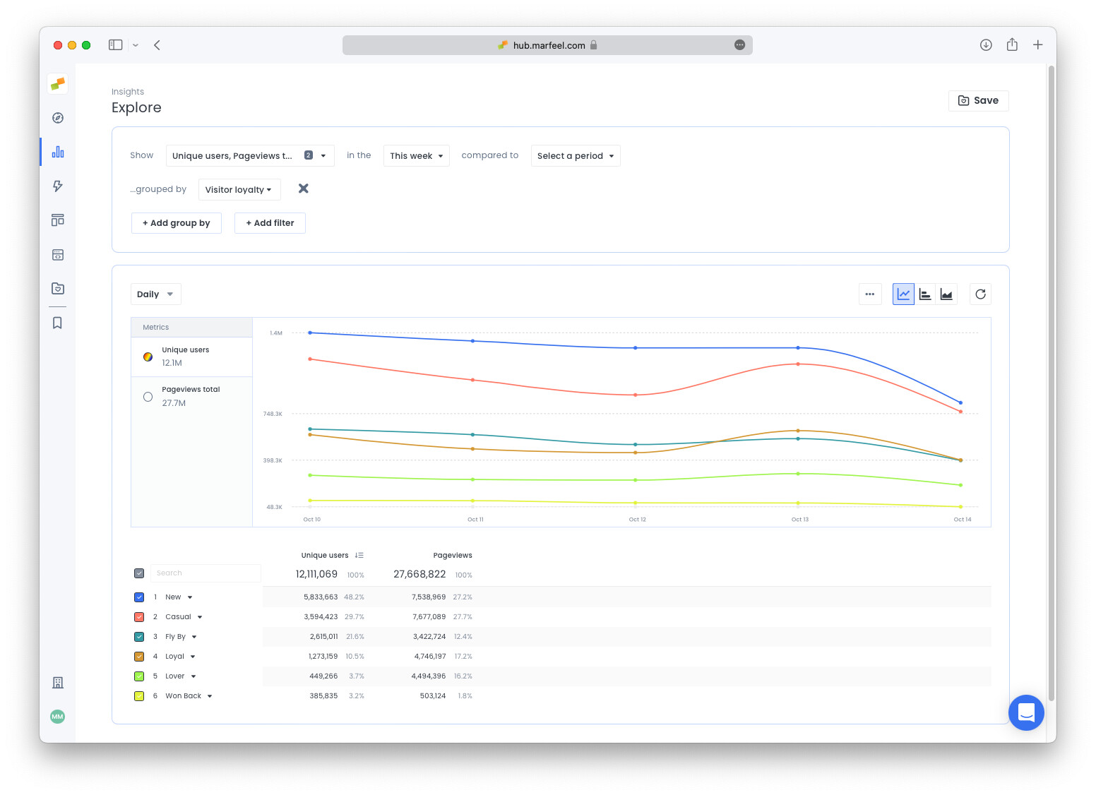Uncheck the New visitor series checkbox
1096x795 pixels.
(x=139, y=597)
